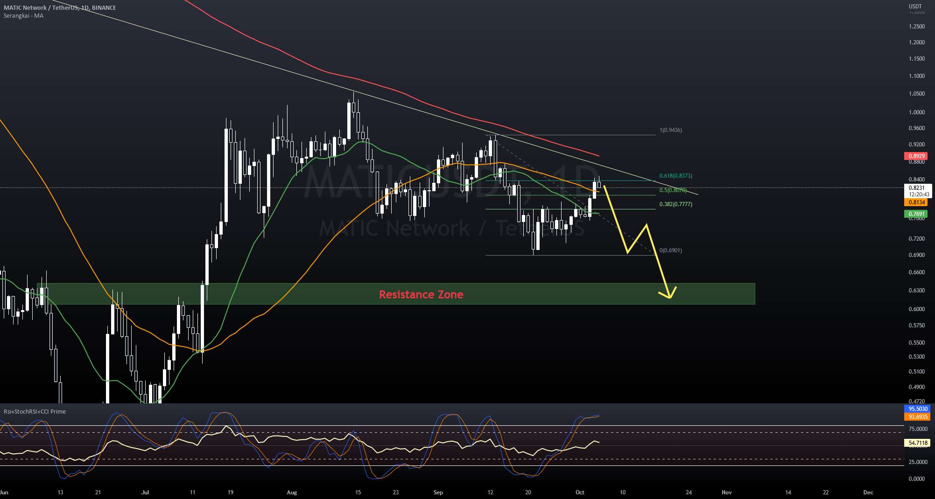Screen dimensions: 935x499
Task: Click the MATIC Network / TetherUS chart title
Action: coord(60,7)
